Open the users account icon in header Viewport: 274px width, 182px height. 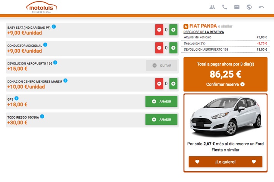[212, 7]
